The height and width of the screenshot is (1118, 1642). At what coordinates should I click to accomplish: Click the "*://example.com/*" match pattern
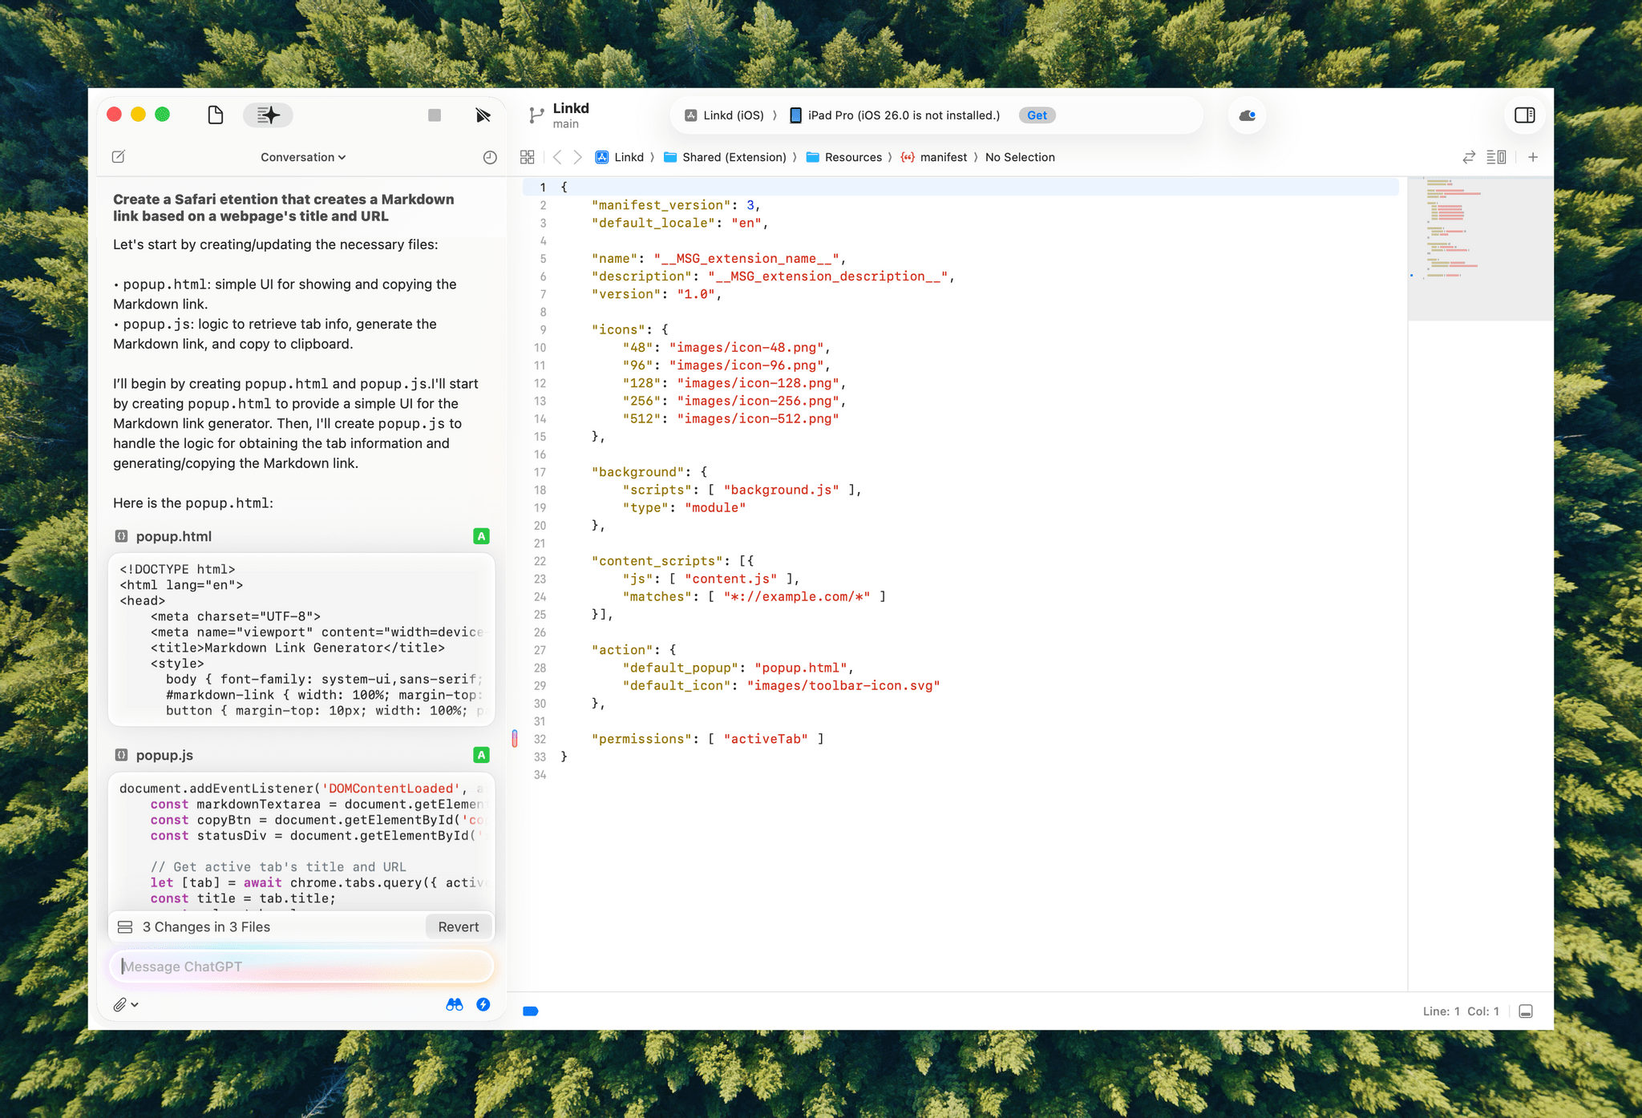click(797, 597)
